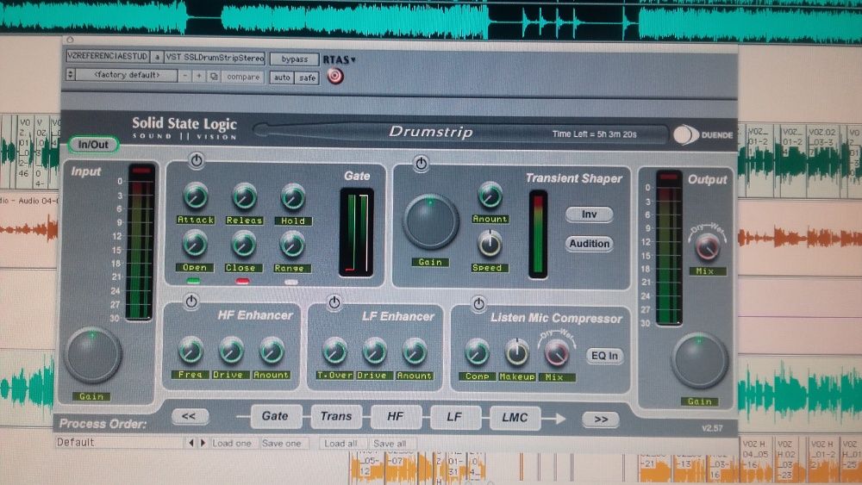Click the Gate Releas knob
The height and width of the screenshot is (485, 862).
(x=244, y=196)
